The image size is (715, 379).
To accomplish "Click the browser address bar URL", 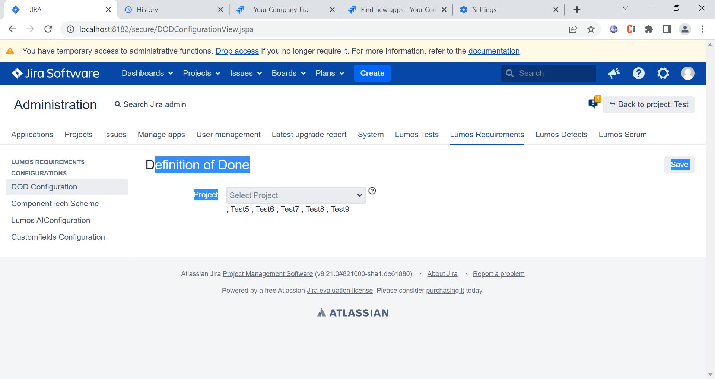I will click(x=166, y=29).
